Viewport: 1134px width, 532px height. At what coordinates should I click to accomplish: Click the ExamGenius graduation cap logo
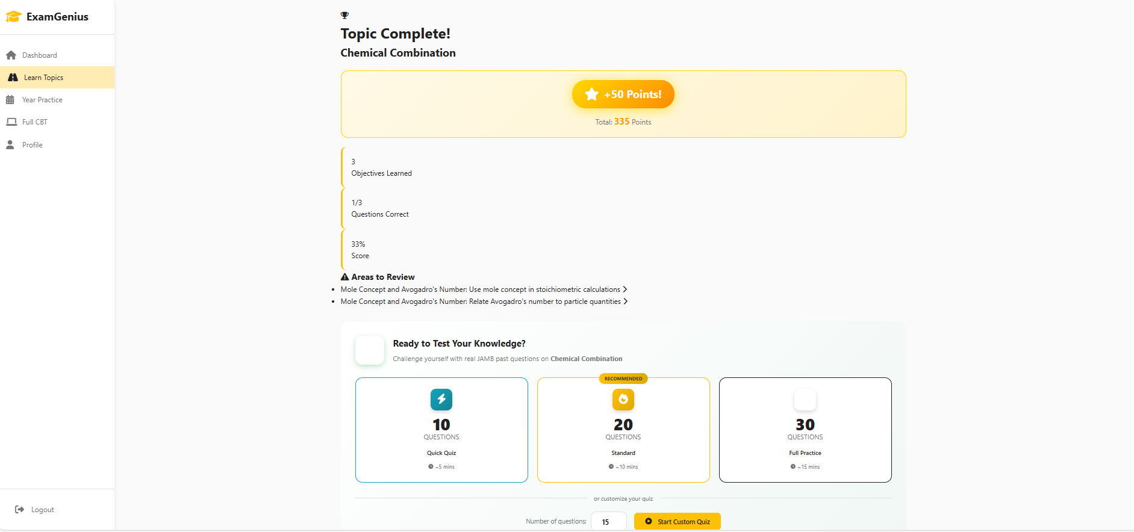tap(14, 16)
